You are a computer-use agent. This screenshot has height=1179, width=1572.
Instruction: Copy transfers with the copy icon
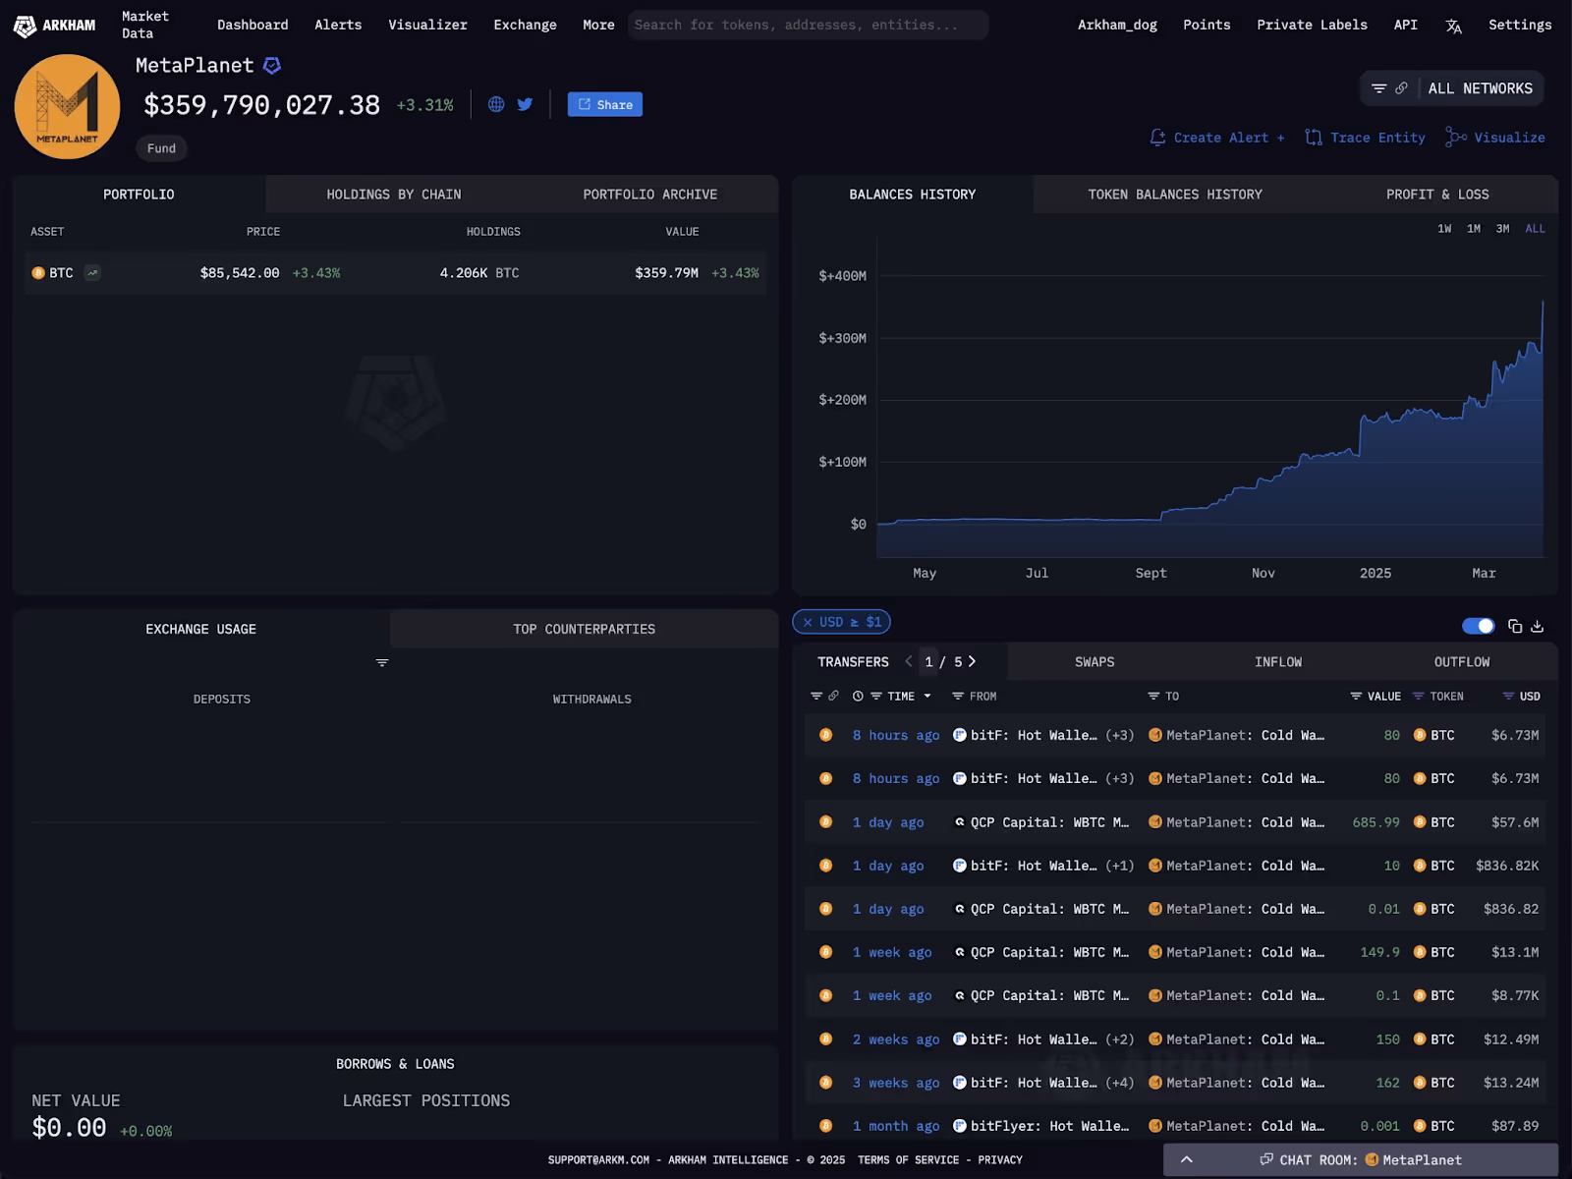click(x=1515, y=626)
